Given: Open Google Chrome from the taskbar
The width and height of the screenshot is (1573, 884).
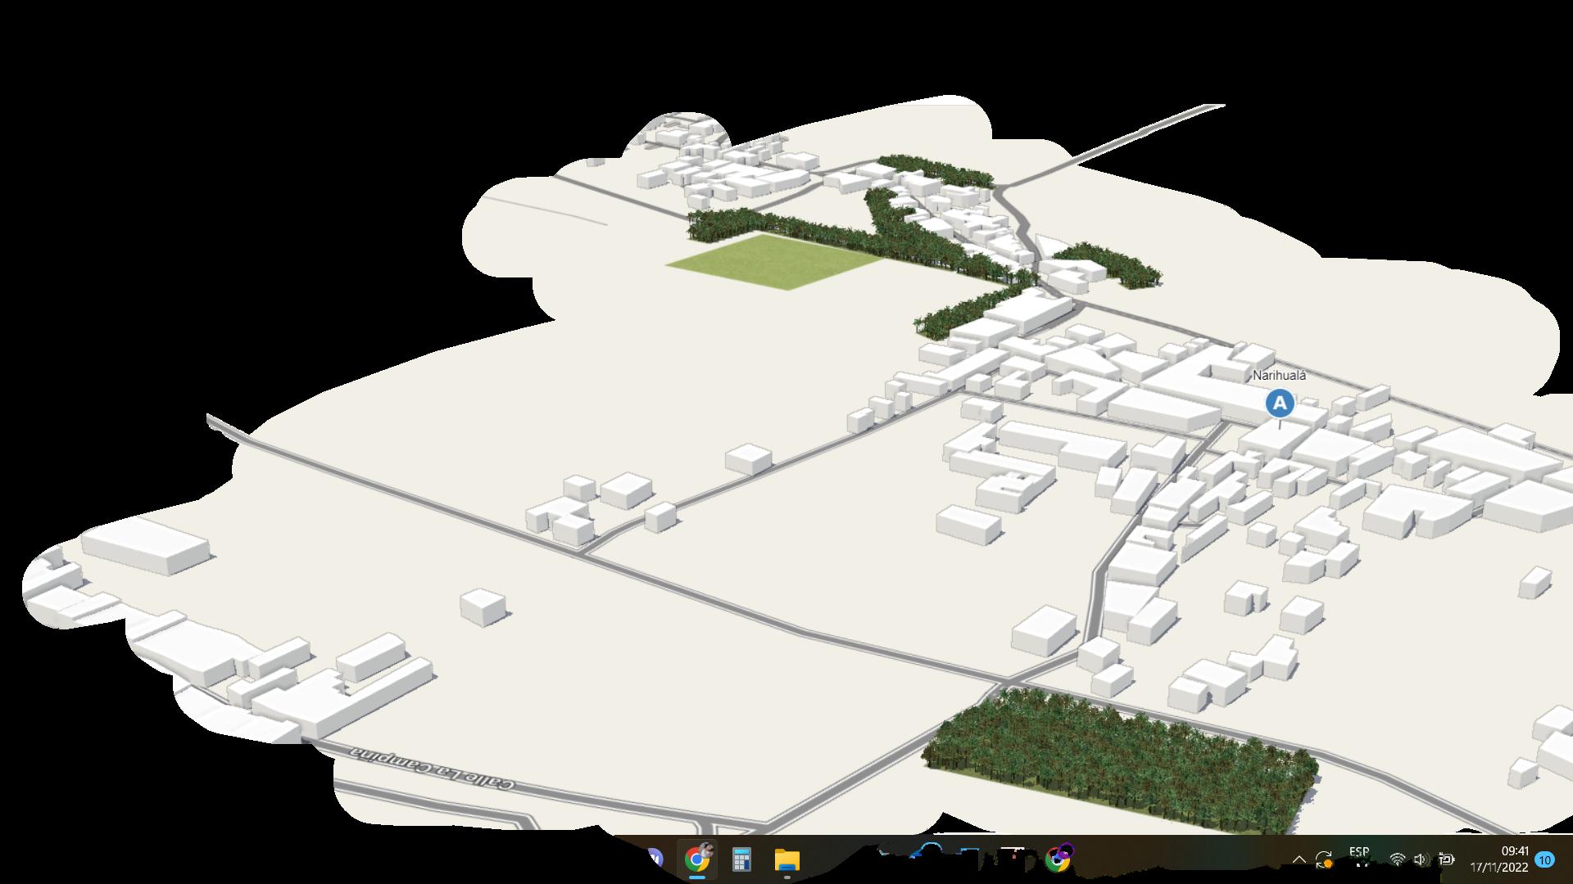Looking at the screenshot, I should coord(697,859).
